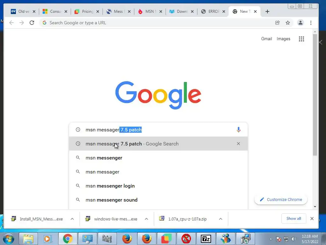Select 'msn messager 7.5 patch' history suggestion

coord(158,144)
